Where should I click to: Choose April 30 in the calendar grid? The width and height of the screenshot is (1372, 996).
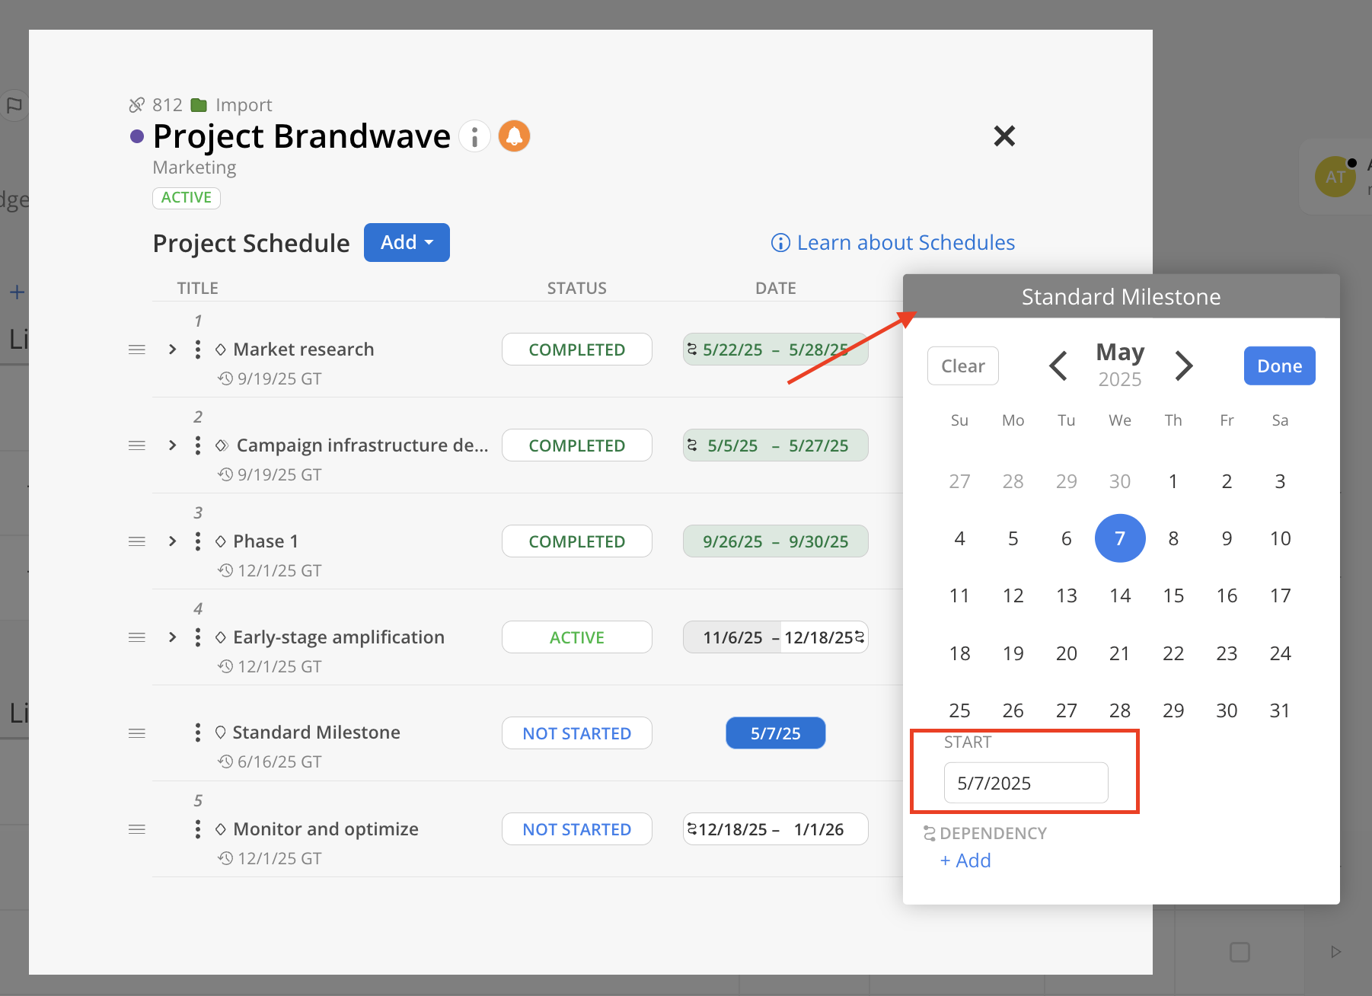coord(1119,481)
